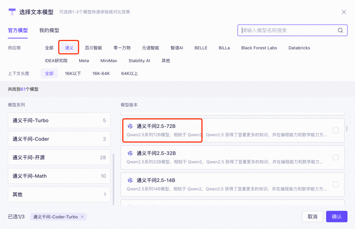Filter supplier by 全部
Screen dimensions: 355x229
coord(49,48)
